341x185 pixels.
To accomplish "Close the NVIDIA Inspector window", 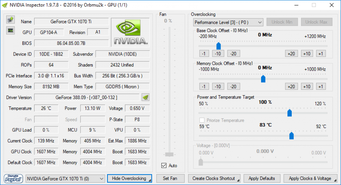I will pos(331,5).
